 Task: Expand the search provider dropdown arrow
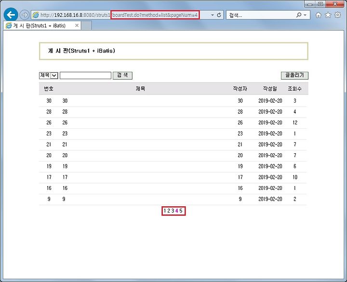point(305,15)
